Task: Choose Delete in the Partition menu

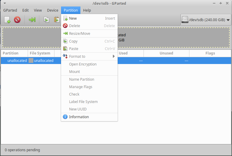Action: click(89, 26)
